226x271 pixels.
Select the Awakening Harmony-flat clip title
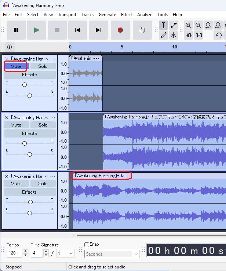100,176
